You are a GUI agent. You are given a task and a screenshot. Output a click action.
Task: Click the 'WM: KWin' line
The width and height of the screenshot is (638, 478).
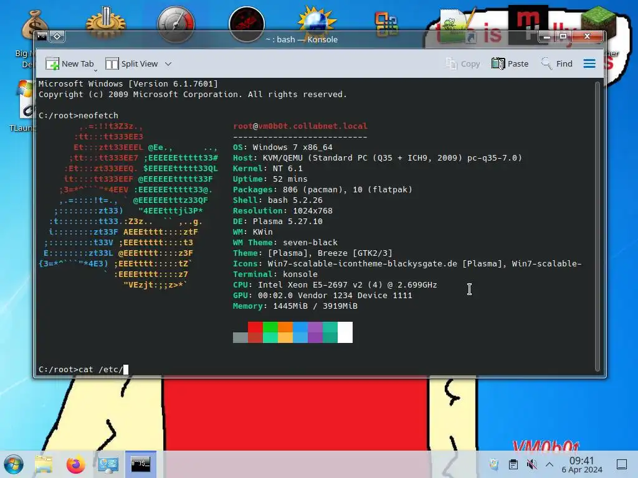tap(253, 232)
